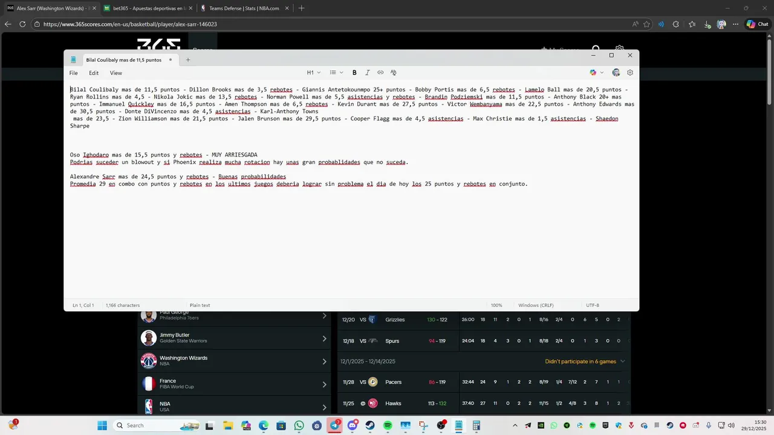This screenshot has width=774, height=435.
Task: Click Windows (CRLF) line ending indicator
Action: 536,305
